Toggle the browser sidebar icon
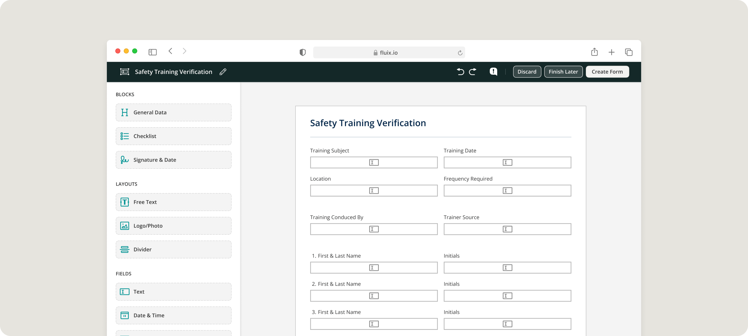This screenshot has width=748, height=336. click(153, 52)
